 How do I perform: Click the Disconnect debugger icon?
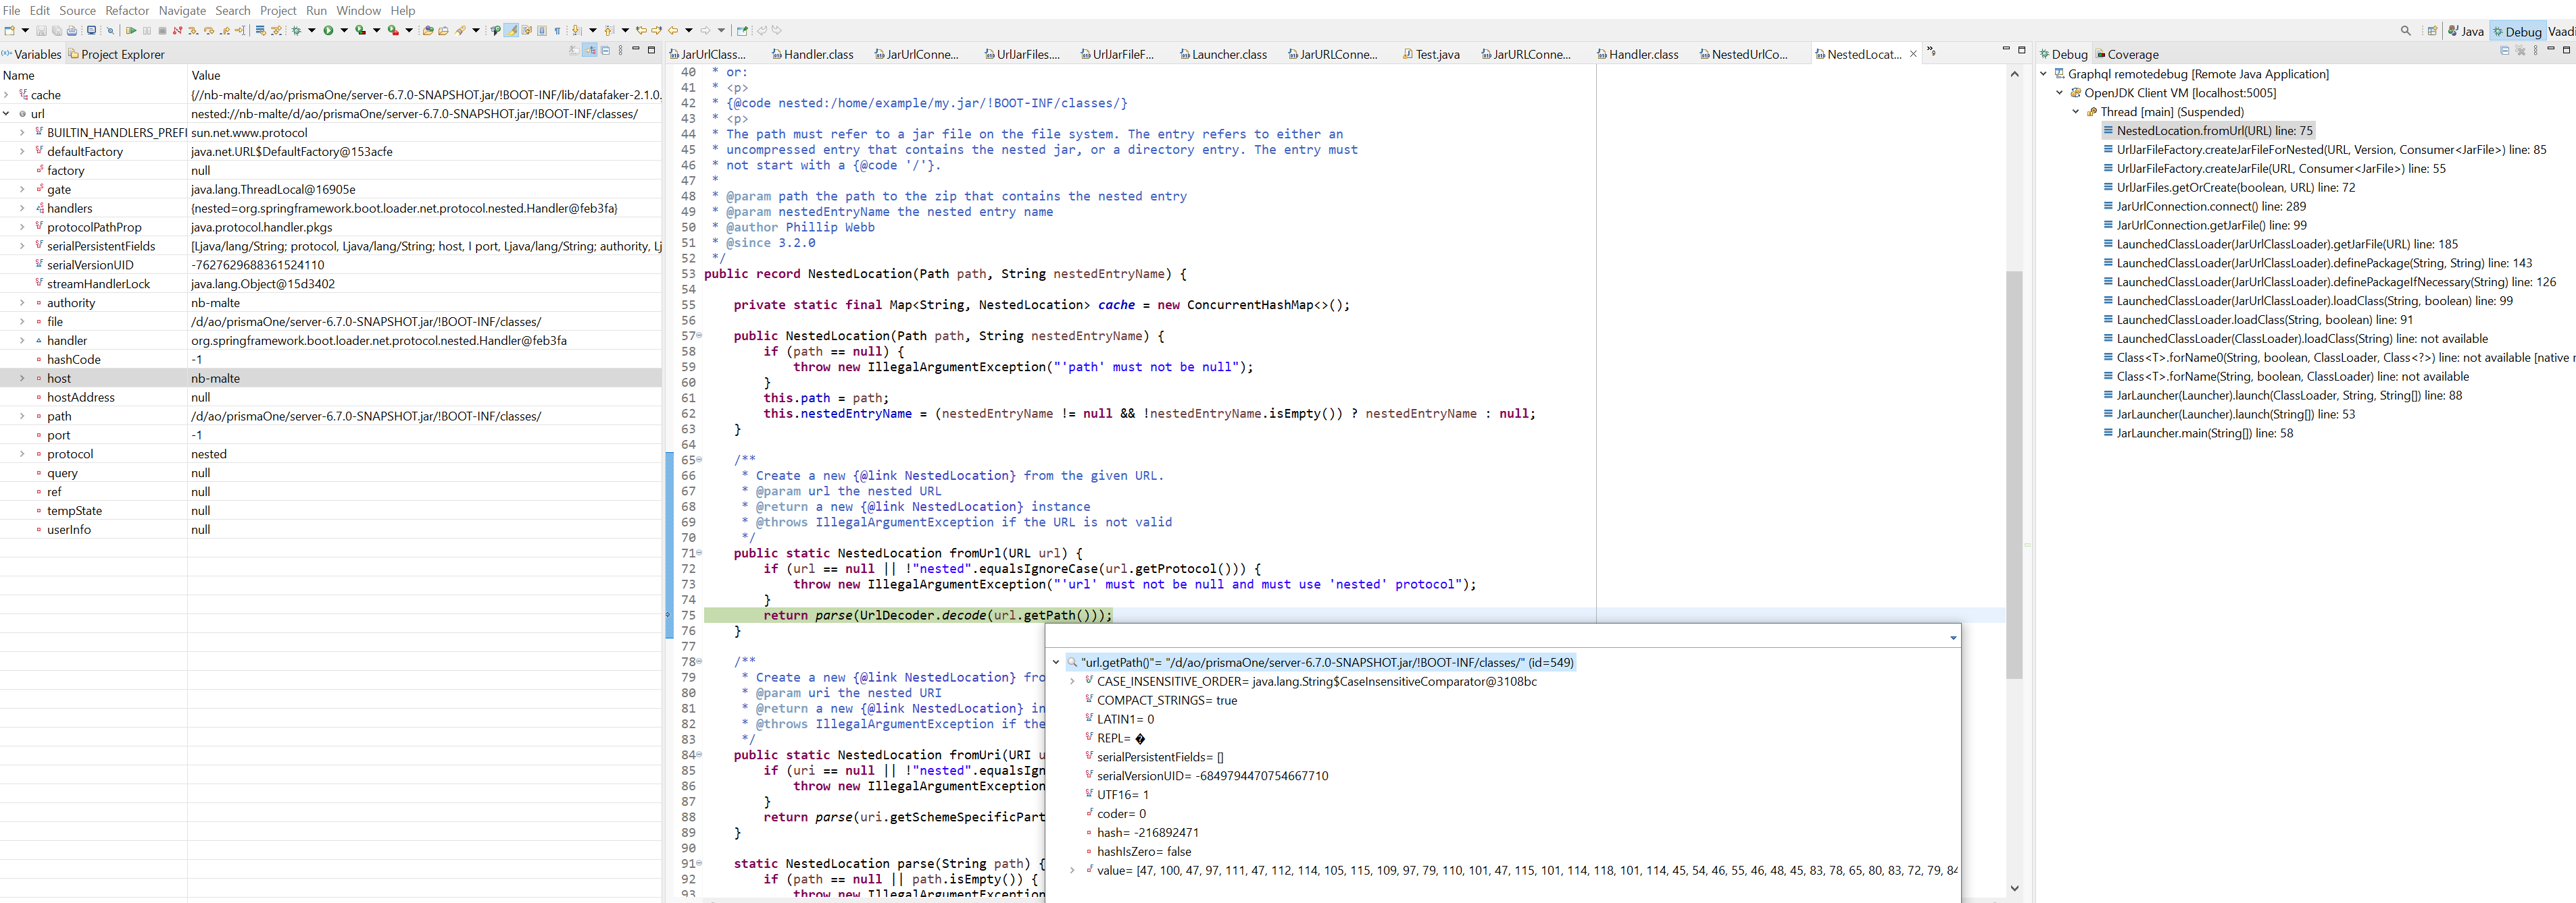(x=177, y=31)
